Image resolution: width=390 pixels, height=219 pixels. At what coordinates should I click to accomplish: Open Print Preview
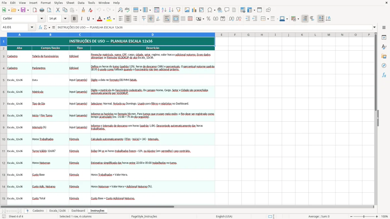pos(49,10)
